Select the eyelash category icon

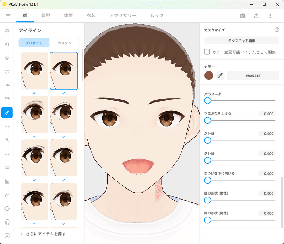point(7,126)
